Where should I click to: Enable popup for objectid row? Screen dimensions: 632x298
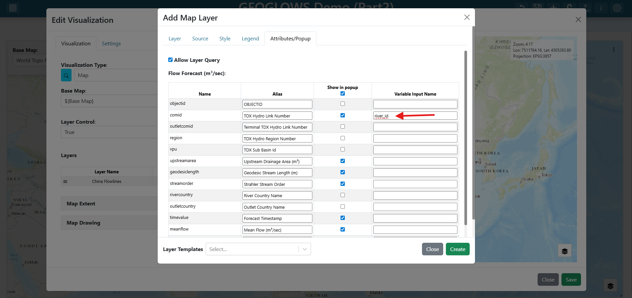tap(342, 104)
